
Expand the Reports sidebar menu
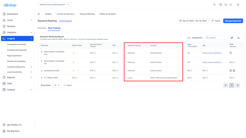(x=31, y=77)
